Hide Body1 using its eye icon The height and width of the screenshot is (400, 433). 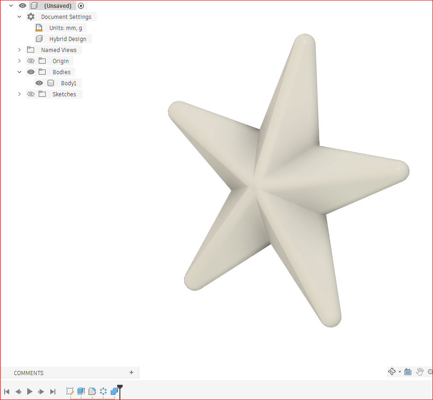click(39, 83)
